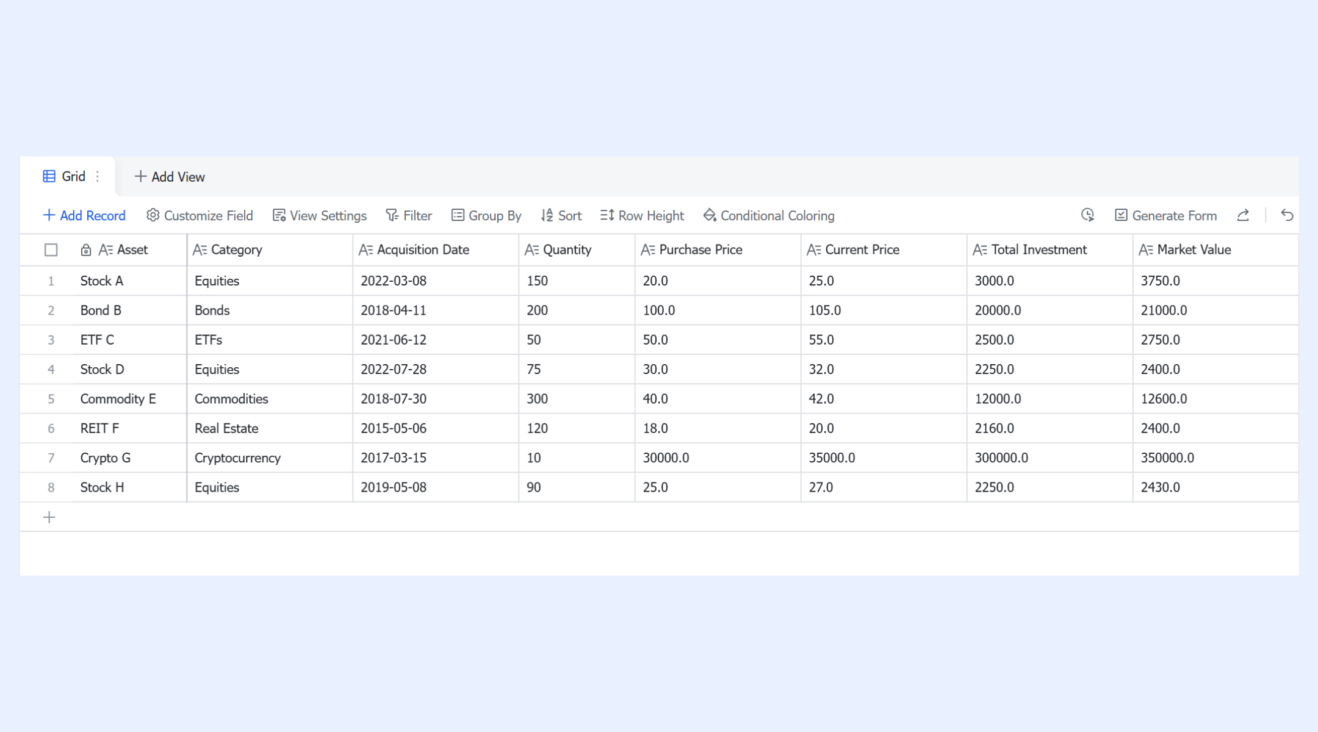Image resolution: width=1318 pixels, height=732 pixels.
Task: Select the Category column header
Action: [x=270, y=250]
